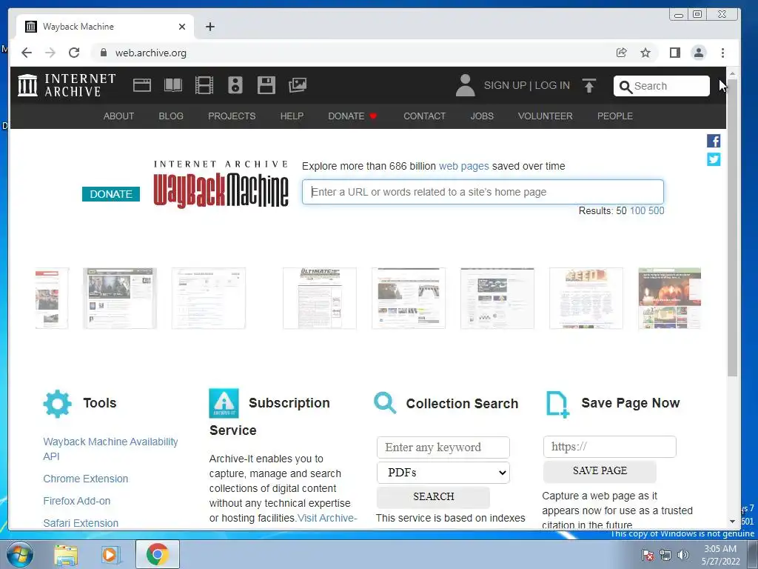This screenshot has height=569, width=758.
Task: Expand the PDFs collection type dropdown
Action: point(443,473)
